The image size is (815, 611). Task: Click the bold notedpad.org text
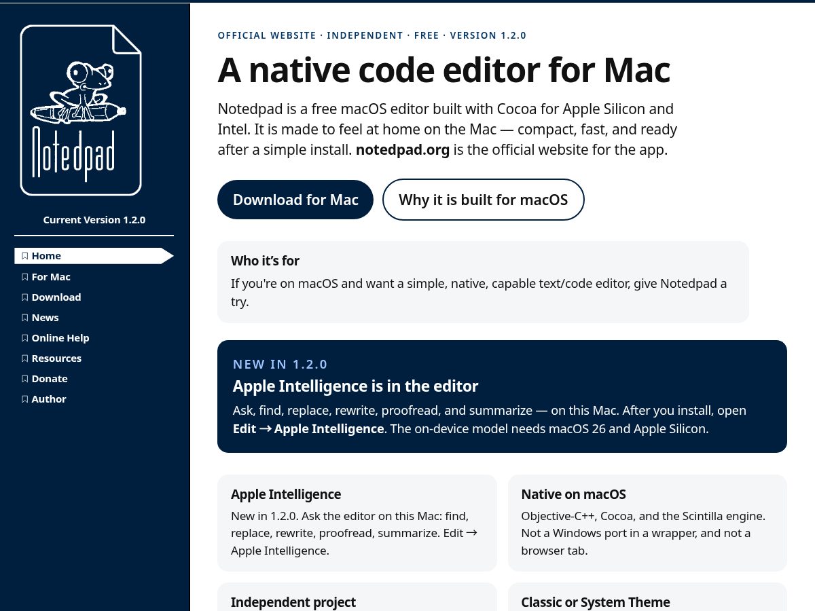tap(403, 150)
